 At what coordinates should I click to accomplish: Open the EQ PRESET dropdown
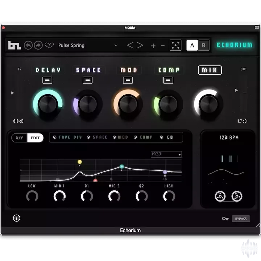click(x=166, y=154)
